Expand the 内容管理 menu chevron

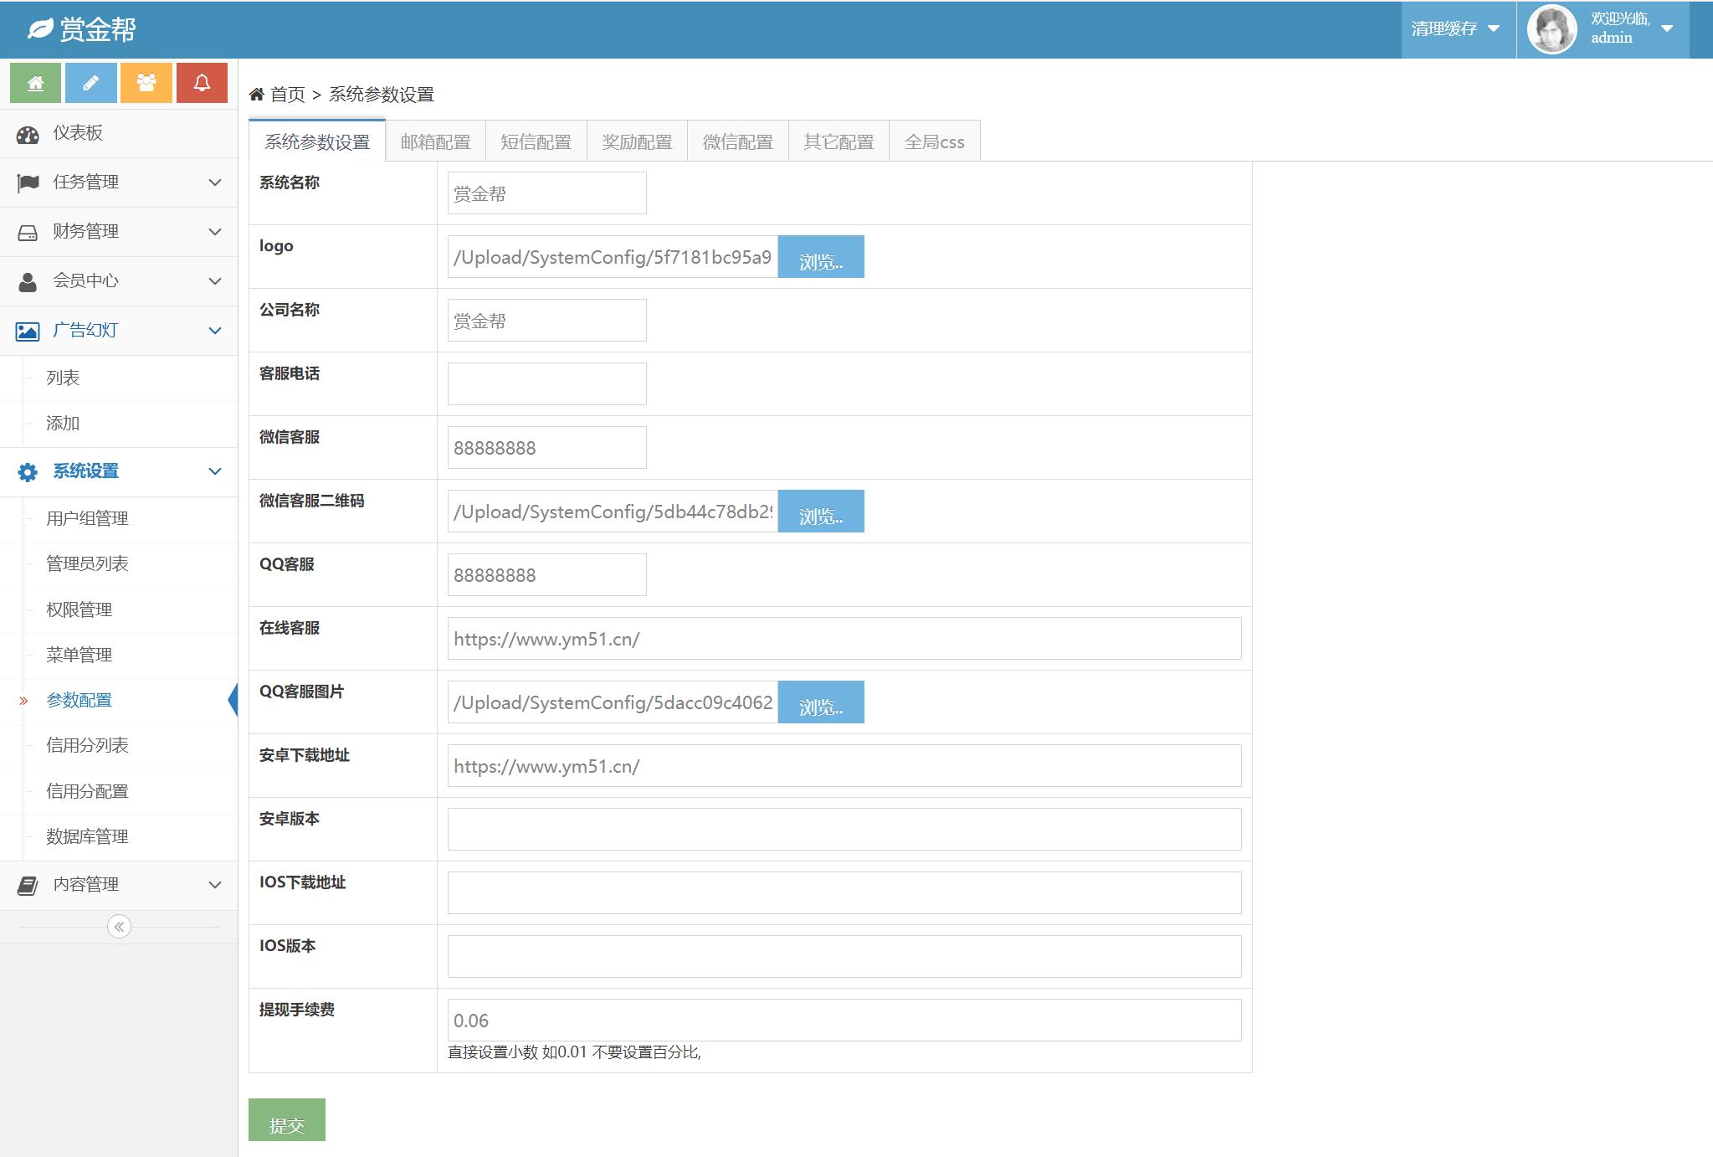[x=215, y=885]
